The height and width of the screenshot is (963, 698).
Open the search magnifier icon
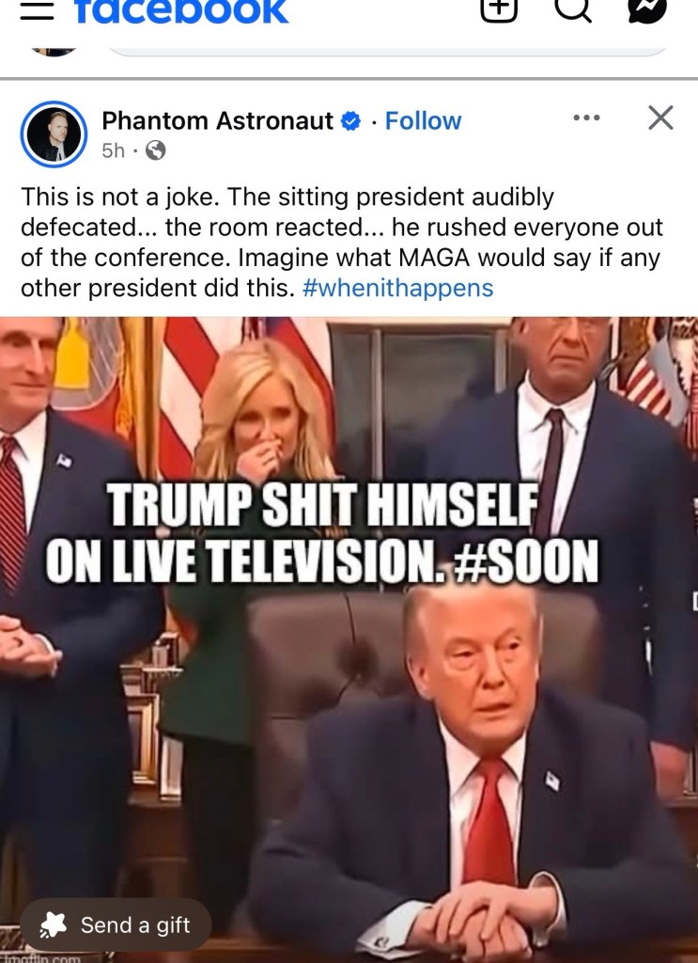click(573, 8)
